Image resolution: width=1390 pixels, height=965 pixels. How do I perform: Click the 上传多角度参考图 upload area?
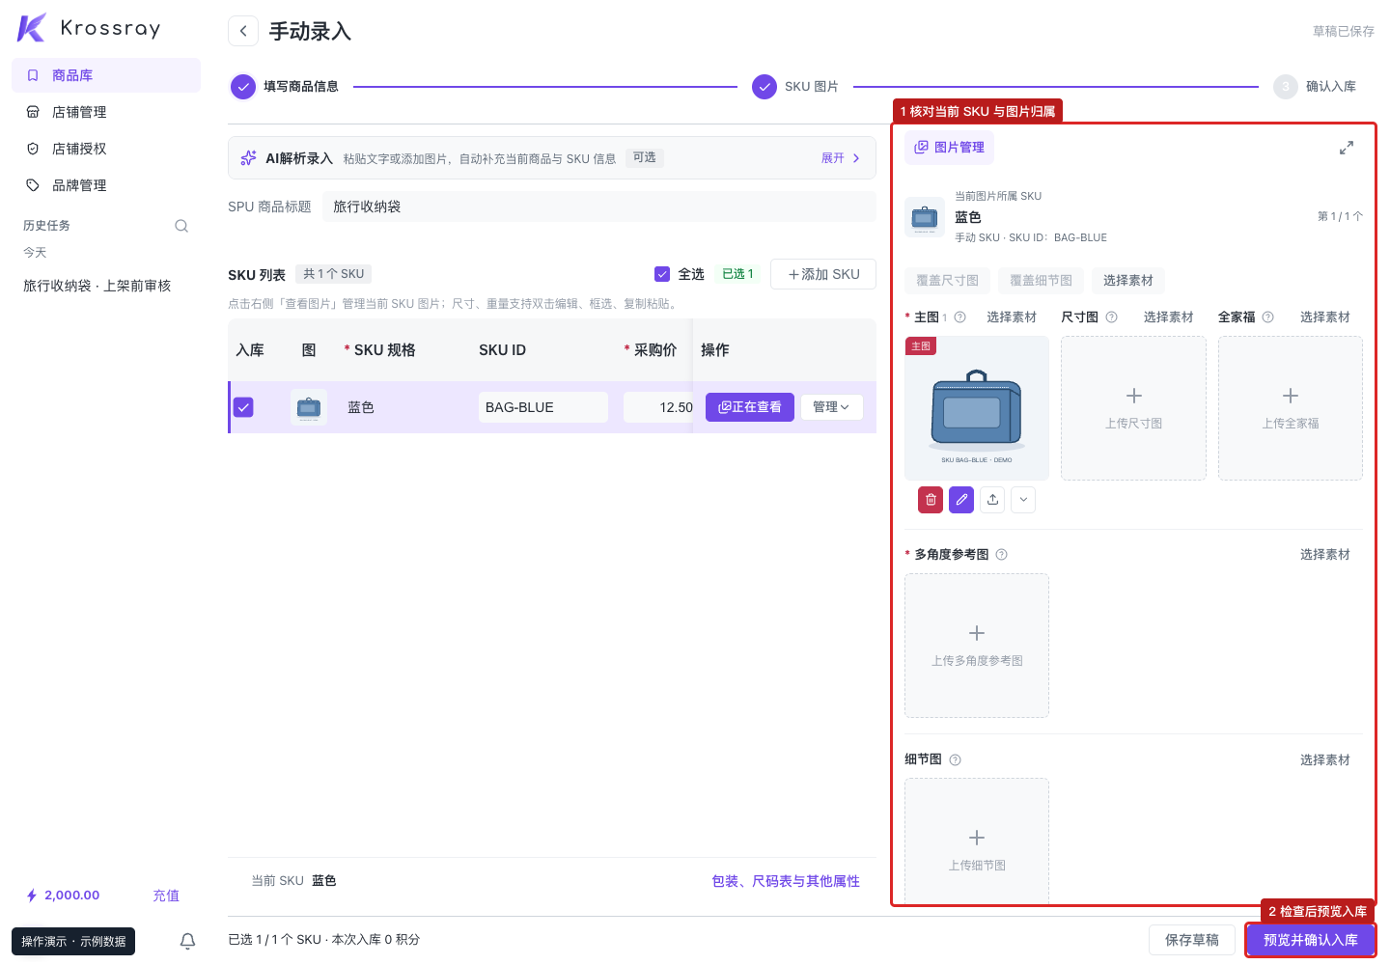click(977, 646)
